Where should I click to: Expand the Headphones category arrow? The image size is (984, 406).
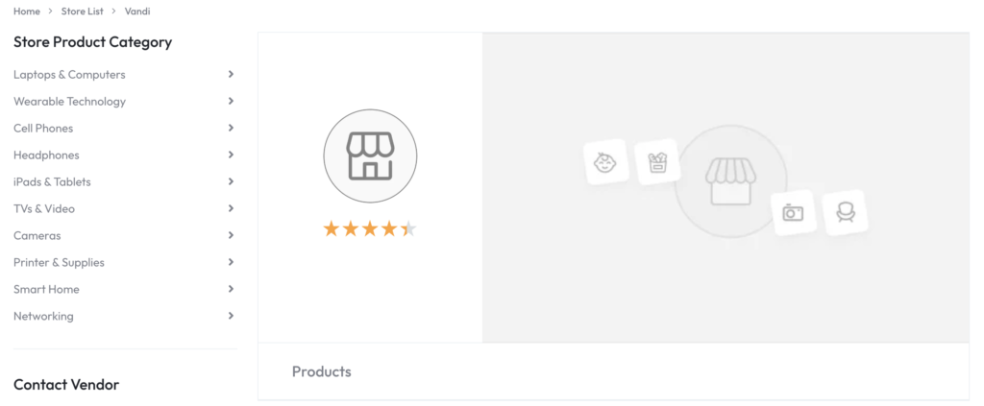[x=231, y=155]
